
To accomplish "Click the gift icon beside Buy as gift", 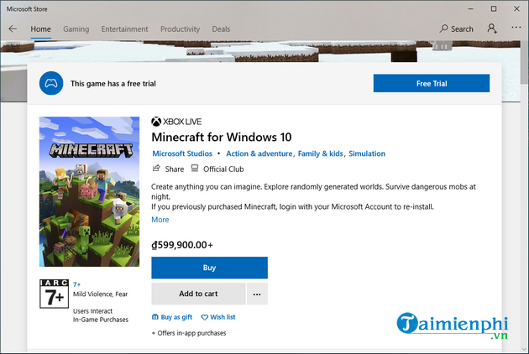I will tap(155, 317).
